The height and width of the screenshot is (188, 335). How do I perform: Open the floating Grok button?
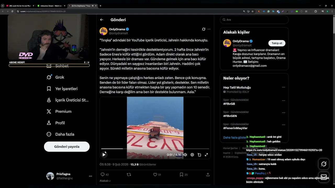(324, 164)
